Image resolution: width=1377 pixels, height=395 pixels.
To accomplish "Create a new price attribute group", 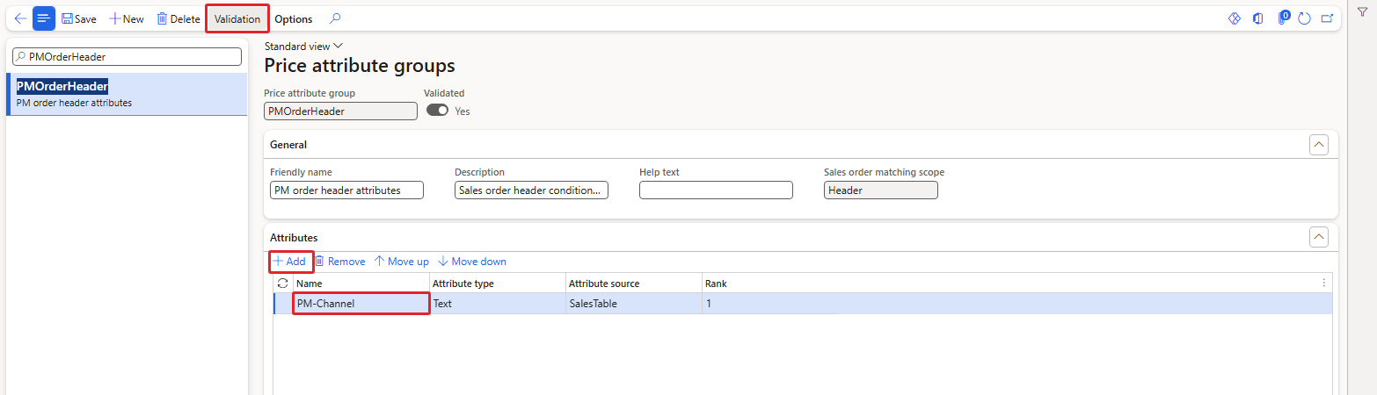I will coord(127,18).
